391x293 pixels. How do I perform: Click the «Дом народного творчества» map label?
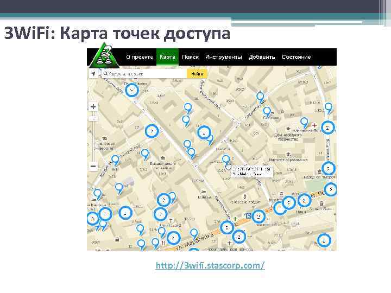point(288,137)
